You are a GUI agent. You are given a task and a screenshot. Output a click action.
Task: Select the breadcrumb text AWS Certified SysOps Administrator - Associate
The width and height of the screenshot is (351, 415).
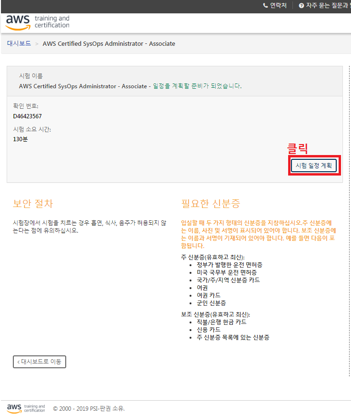click(109, 44)
